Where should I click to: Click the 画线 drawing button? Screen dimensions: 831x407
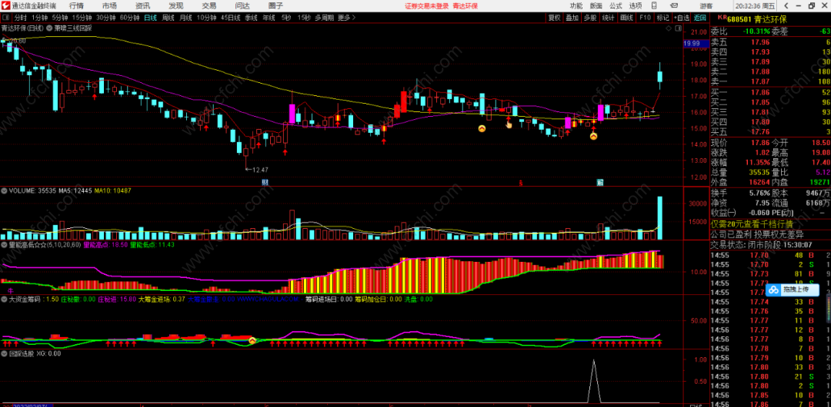point(626,18)
